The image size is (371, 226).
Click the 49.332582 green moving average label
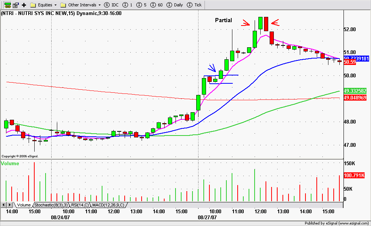tap(355, 91)
